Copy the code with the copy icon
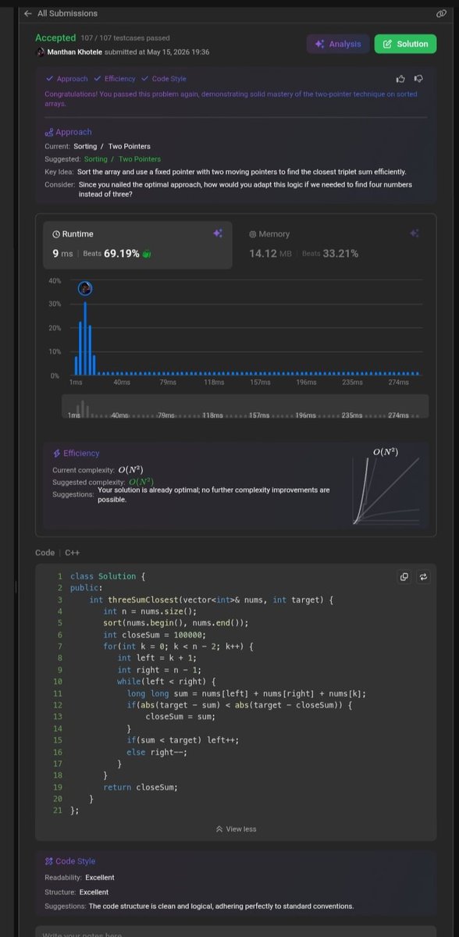The height and width of the screenshot is (937, 459). 404,577
